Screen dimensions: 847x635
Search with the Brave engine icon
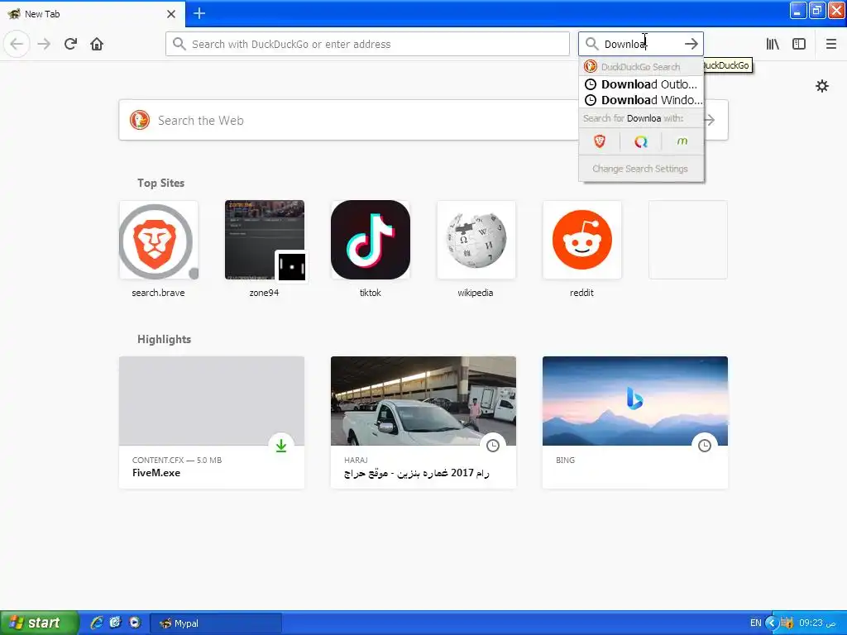pyautogui.click(x=599, y=141)
